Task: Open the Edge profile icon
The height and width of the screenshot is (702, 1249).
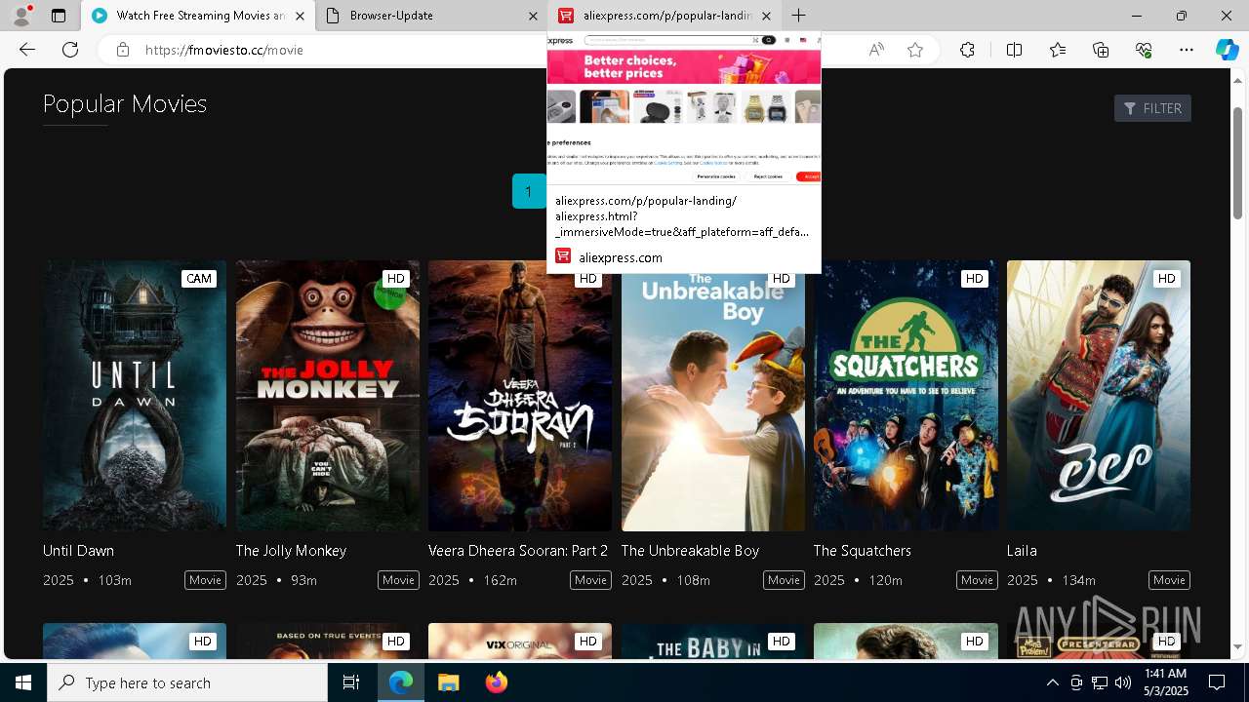Action: (x=21, y=16)
